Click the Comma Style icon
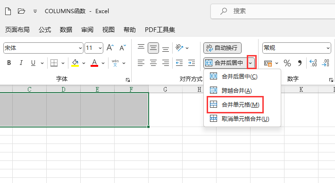The image size is (335, 183). click(x=300, y=63)
